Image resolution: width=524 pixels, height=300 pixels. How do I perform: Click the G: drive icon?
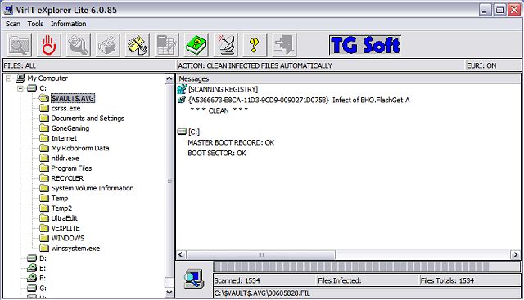point(32,288)
